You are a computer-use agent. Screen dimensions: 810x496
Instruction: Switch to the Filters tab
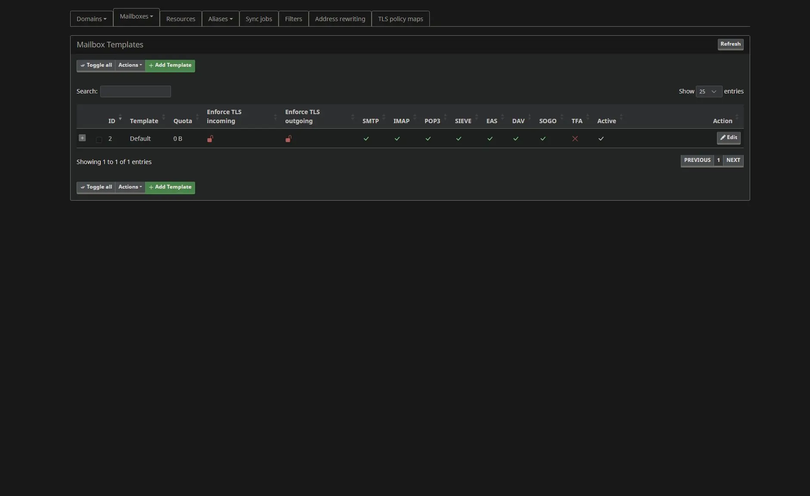click(x=294, y=19)
